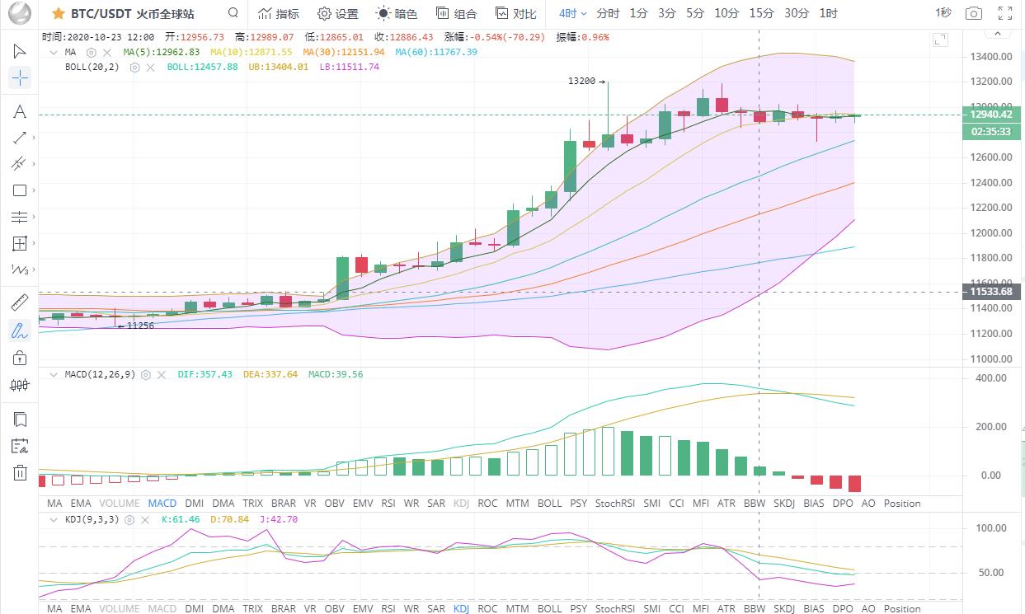The width and height of the screenshot is (1025, 614).
Task: Select the rectangle shape tool
Action: pyautogui.click(x=19, y=190)
